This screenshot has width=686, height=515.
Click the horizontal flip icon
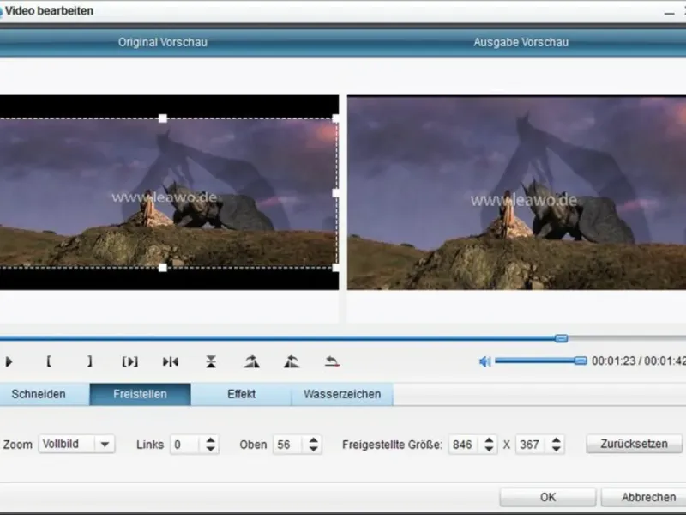[x=170, y=361]
